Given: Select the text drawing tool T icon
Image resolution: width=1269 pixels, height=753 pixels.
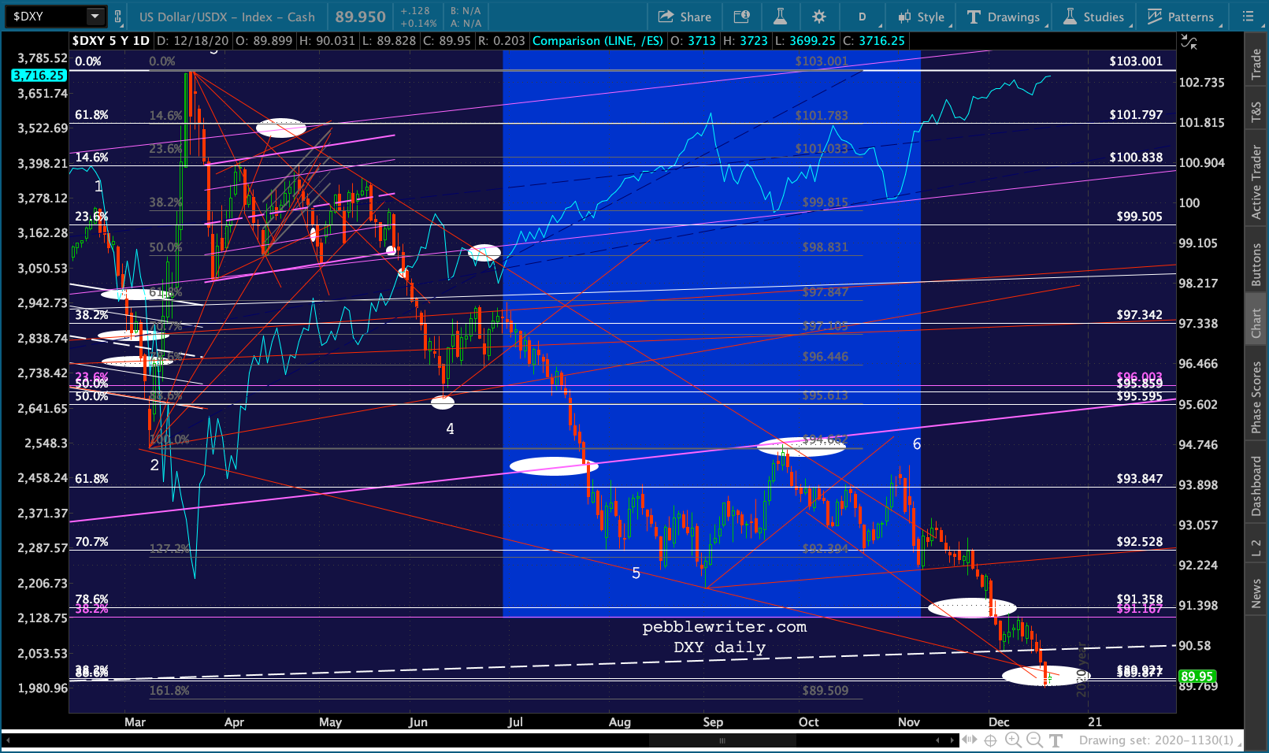Looking at the screenshot, I should pyautogui.click(x=1056, y=740).
